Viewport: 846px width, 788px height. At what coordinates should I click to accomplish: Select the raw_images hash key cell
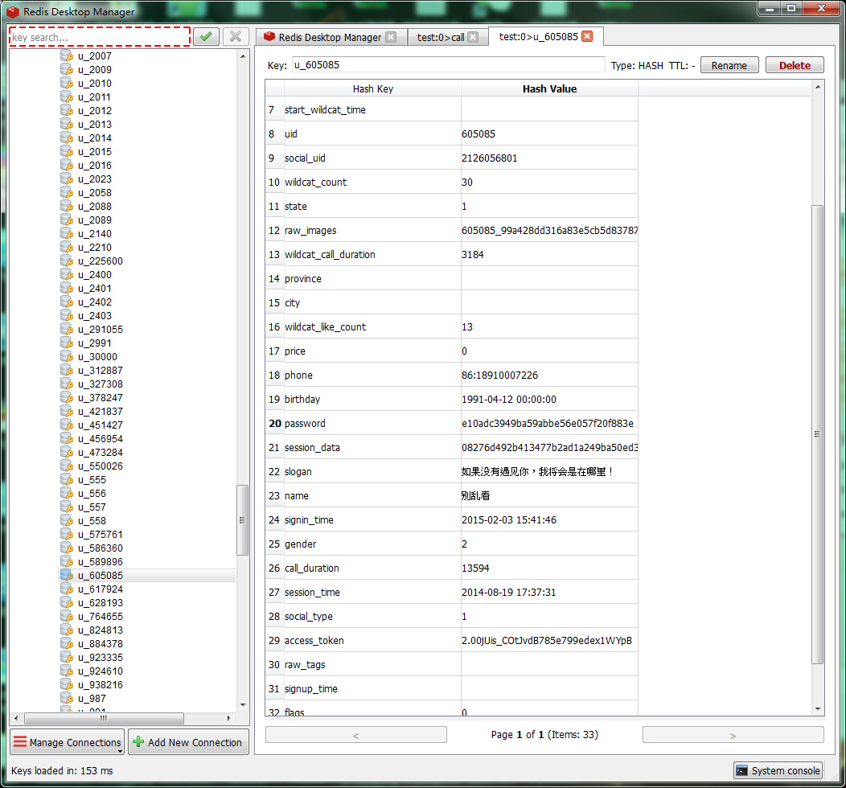(x=372, y=230)
